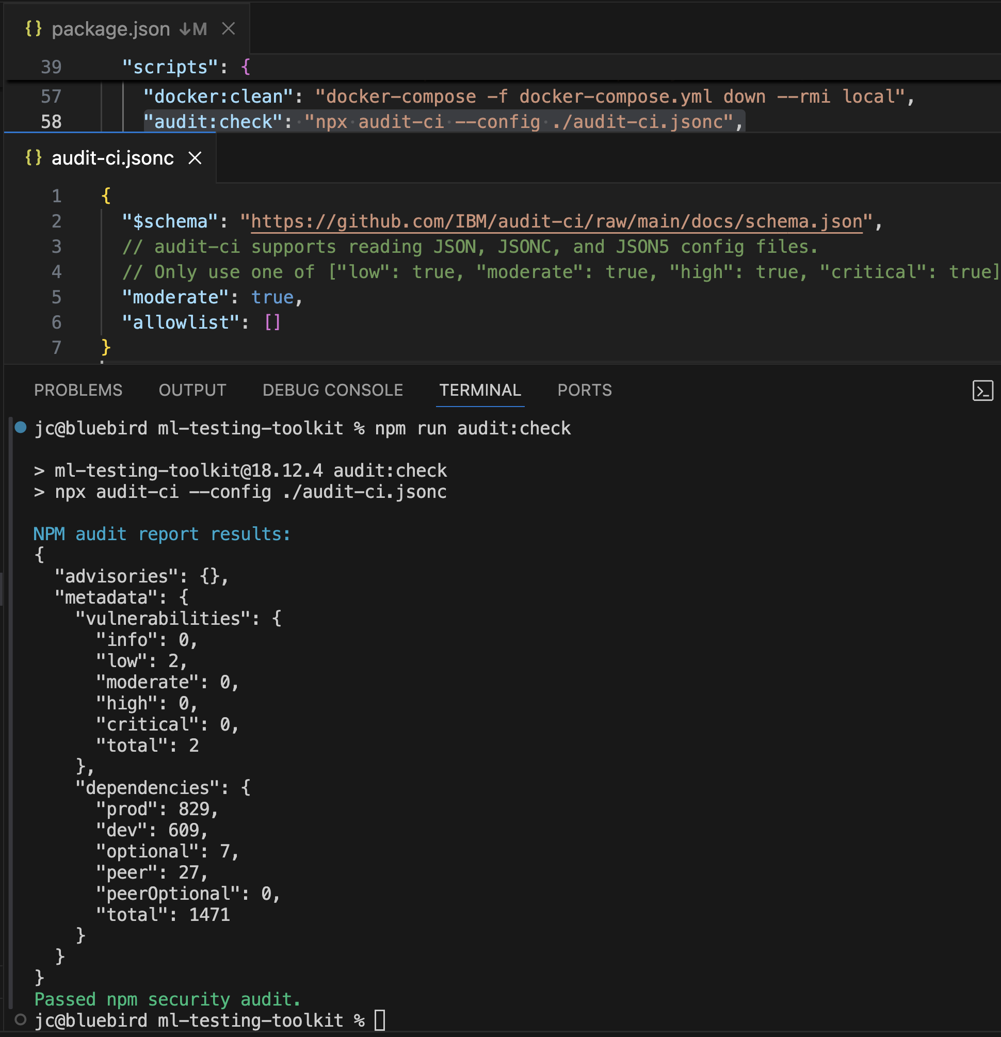Select the package.json tab
The width and height of the screenshot is (1001, 1037).
(127, 28)
